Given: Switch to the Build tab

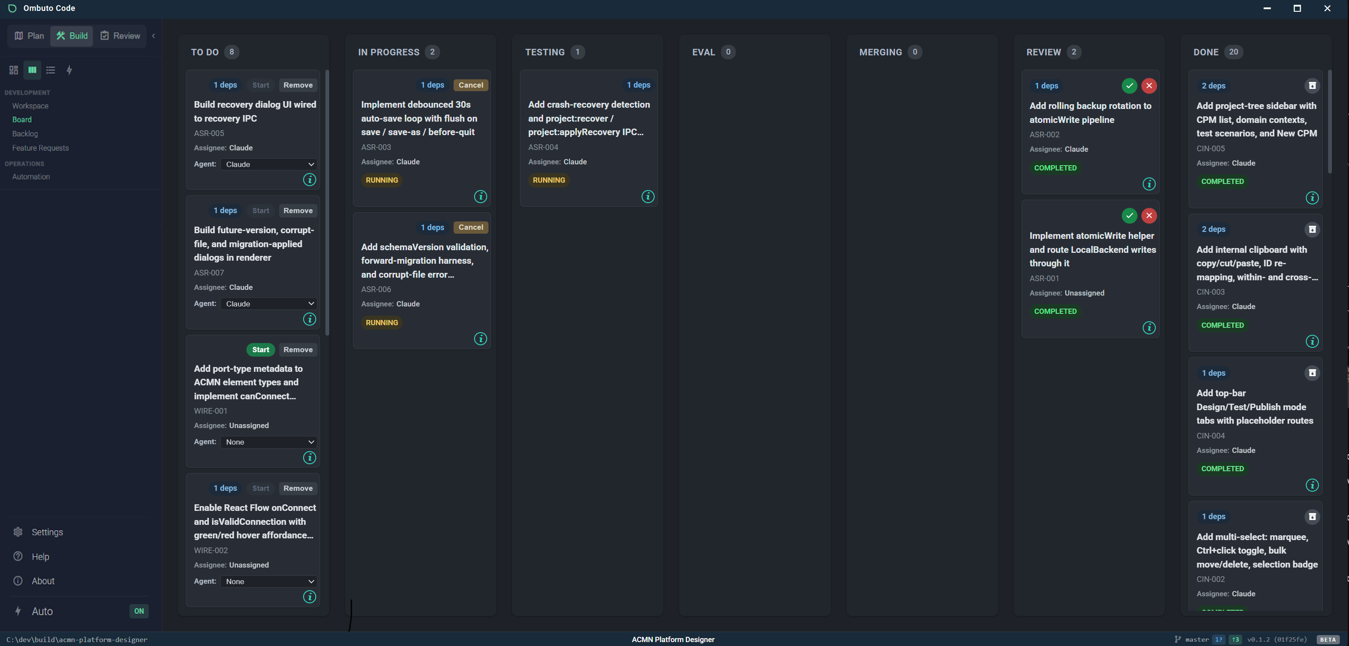Looking at the screenshot, I should click(x=72, y=36).
